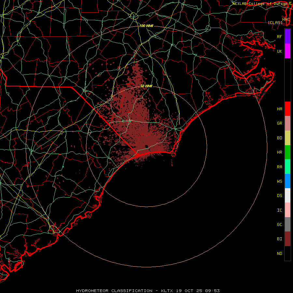This screenshot has width=293, height=293.
Task: Click the UK legend label
Action: (x=280, y=51)
